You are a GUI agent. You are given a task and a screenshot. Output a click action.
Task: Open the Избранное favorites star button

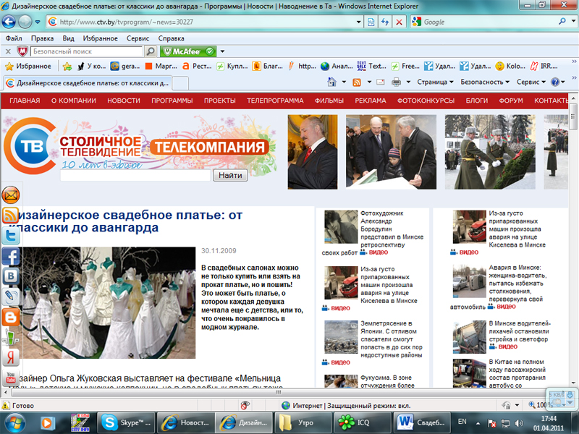point(29,66)
